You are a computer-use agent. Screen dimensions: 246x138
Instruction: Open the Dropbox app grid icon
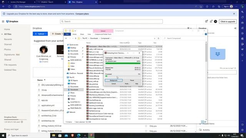pos(3,21)
